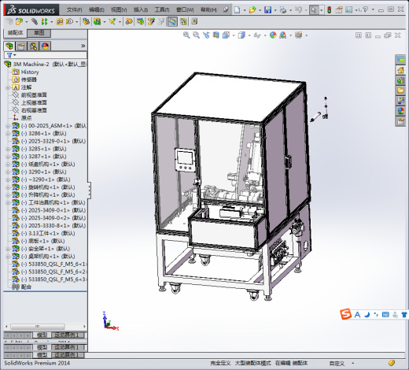
Task: Open the ConfigurationManager tab icon
Action: click(x=33, y=46)
